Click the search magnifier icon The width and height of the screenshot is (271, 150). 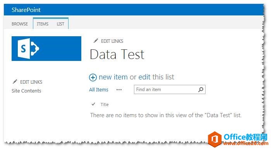(201, 89)
